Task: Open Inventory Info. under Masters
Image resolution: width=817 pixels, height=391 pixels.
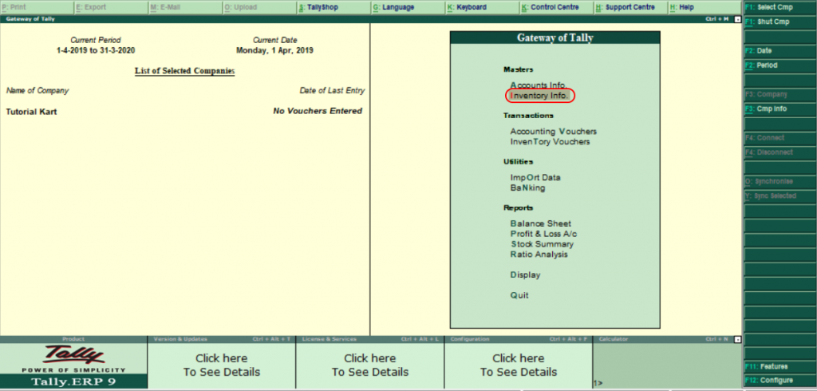Action: [x=539, y=96]
